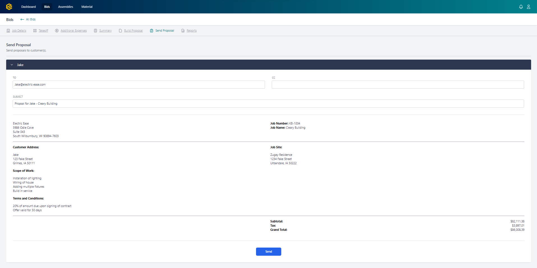
Task: Click the Send Proposal checkmark icon
Action: pyautogui.click(x=152, y=30)
